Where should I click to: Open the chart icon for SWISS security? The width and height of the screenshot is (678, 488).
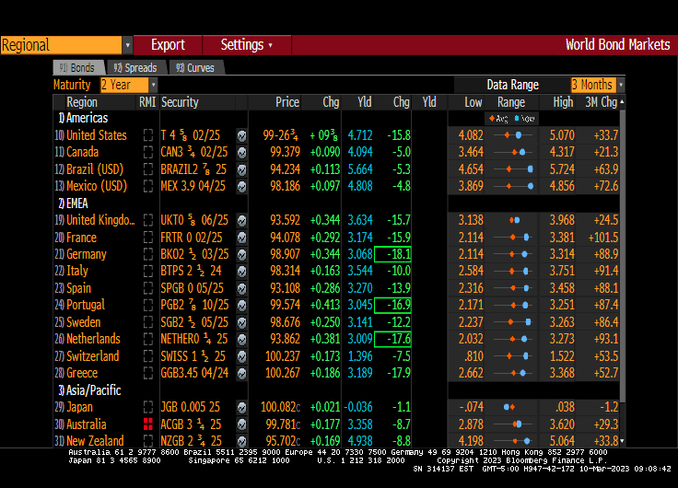[241, 356]
